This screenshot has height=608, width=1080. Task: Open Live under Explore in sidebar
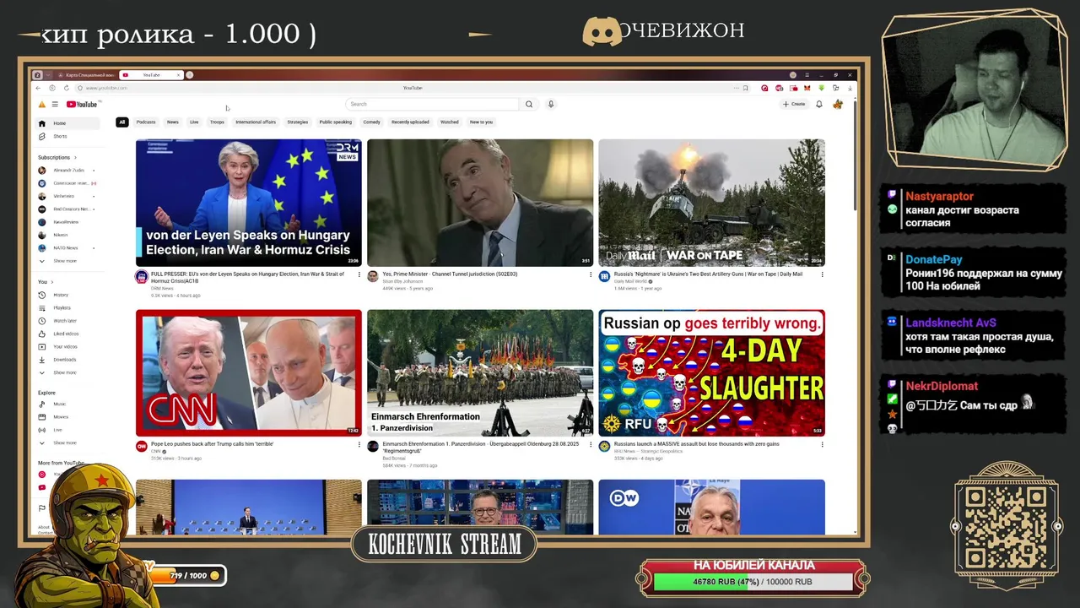pyautogui.click(x=67, y=430)
